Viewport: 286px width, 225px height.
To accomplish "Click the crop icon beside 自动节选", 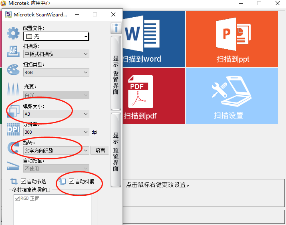I will (14, 181).
